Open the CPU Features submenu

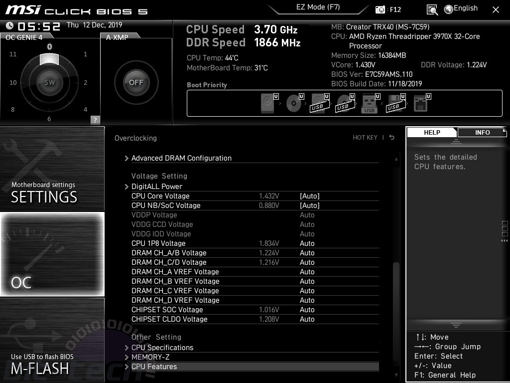[x=252, y=367]
